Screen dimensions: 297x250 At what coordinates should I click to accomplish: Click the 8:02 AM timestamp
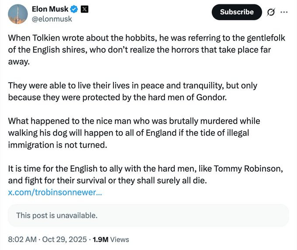pos(21,240)
